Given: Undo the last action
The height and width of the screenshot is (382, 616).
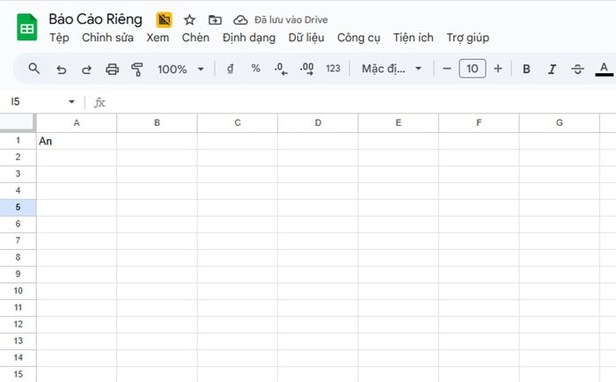Looking at the screenshot, I should (61, 69).
